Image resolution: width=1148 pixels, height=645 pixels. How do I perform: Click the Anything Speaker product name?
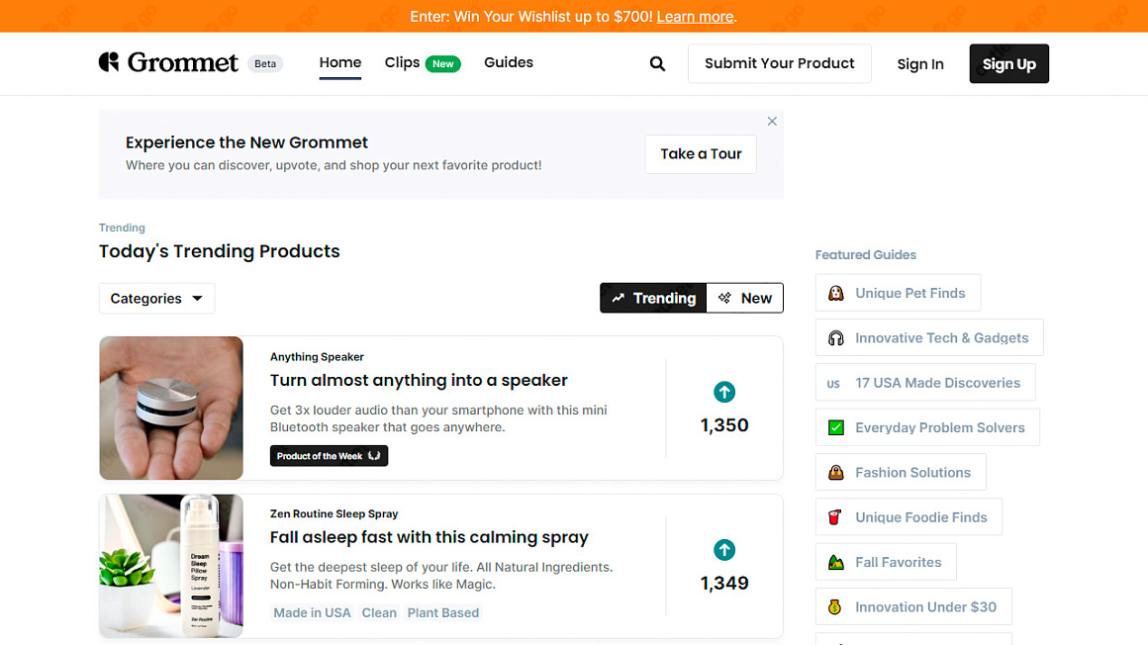pos(317,357)
